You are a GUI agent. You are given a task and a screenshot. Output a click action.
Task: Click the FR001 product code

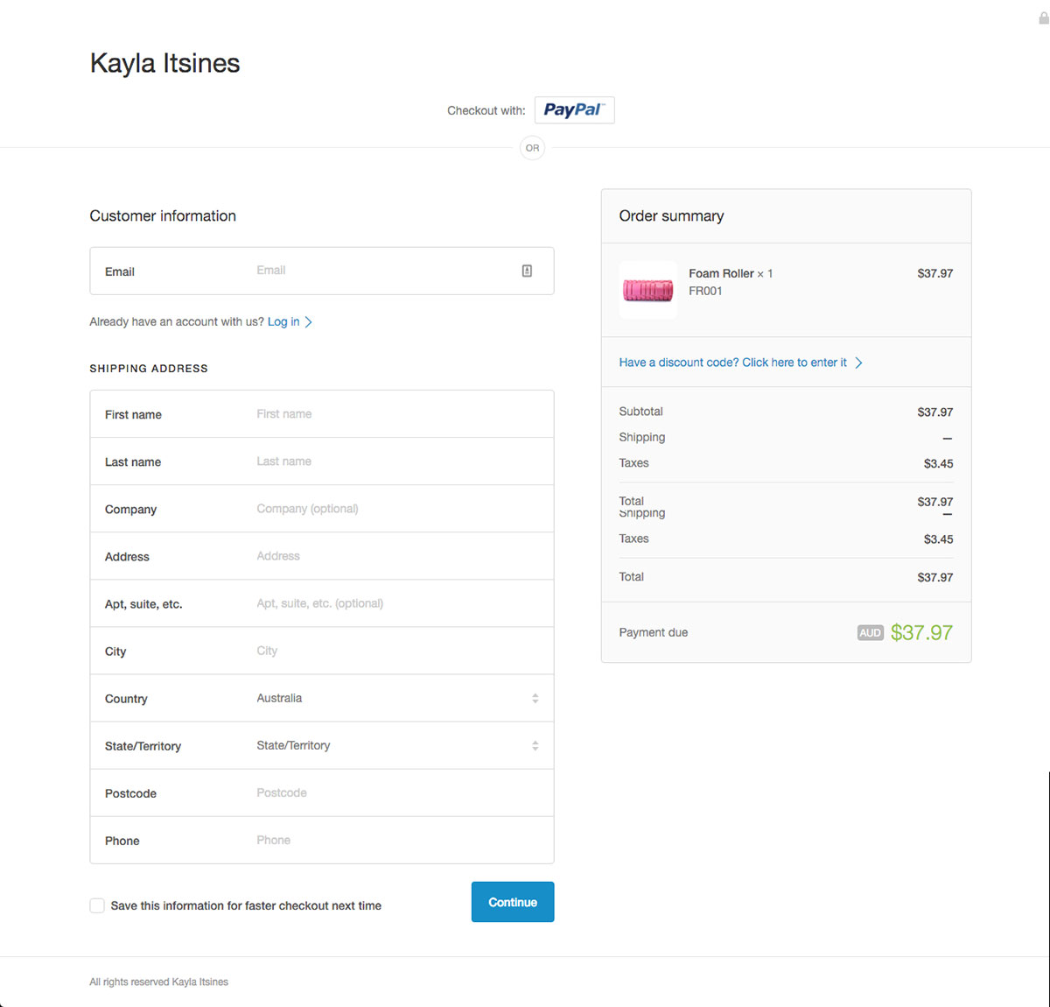[705, 291]
